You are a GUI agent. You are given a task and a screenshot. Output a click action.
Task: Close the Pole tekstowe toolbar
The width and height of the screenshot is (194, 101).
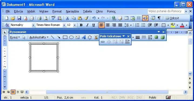coord(128,36)
